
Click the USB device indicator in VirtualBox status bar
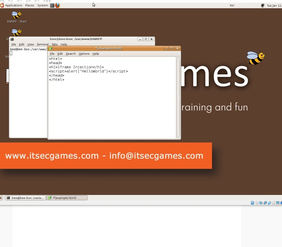tap(269, 203)
